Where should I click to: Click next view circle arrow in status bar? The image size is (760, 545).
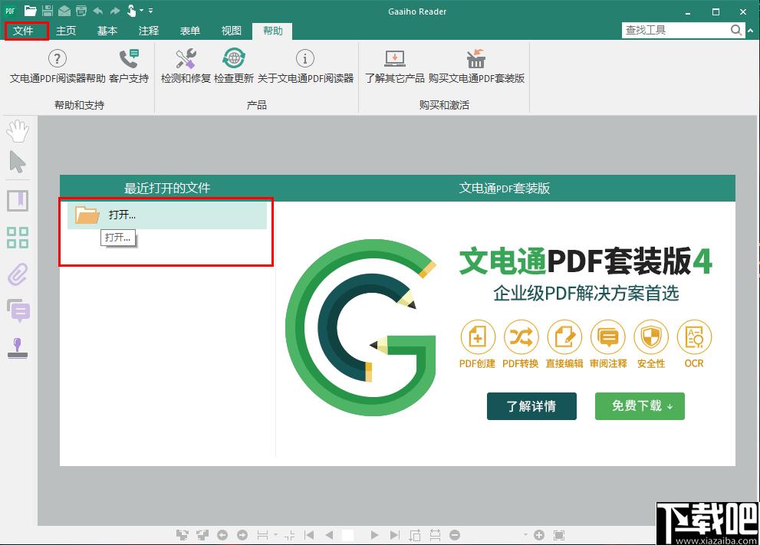242,535
